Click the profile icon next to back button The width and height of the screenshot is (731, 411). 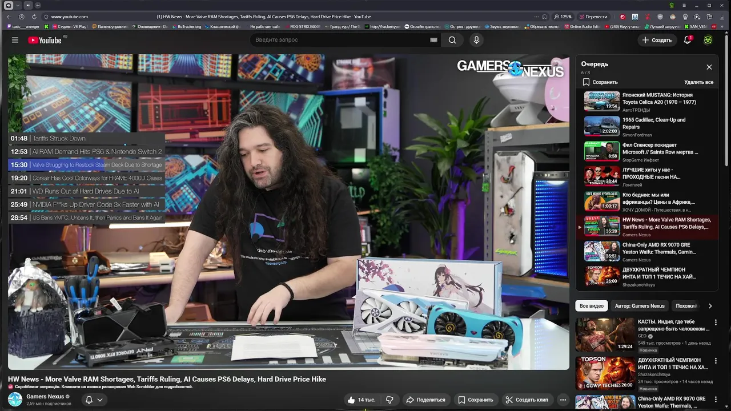coord(22,17)
